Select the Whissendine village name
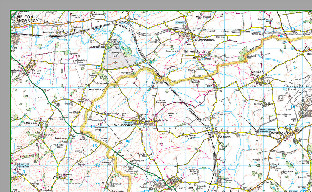 (124, 125)
